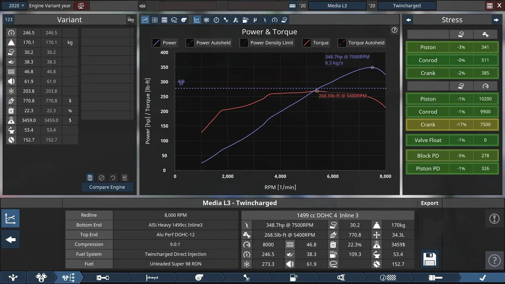Click the Export button
Viewport: 505px width, 284px height.
pyautogui.click(x=429, y=203)
